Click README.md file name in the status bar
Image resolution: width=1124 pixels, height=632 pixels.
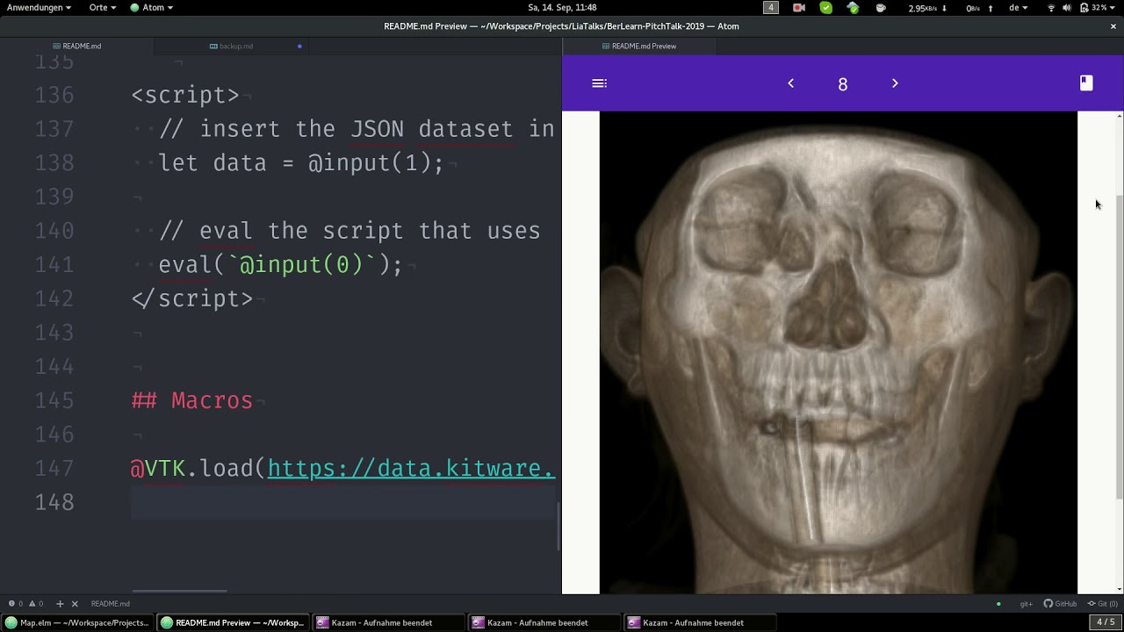[x=111, y=604]
